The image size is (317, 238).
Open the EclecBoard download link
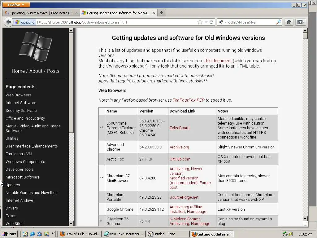[180, 128]
